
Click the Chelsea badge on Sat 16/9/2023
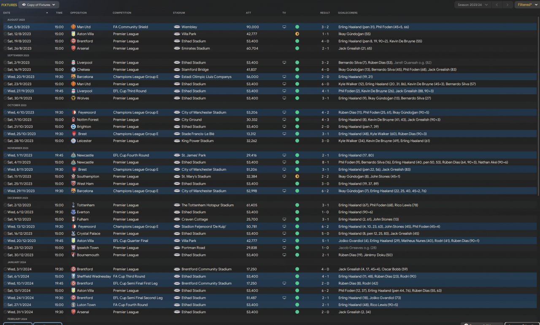(x=73, y=70)
